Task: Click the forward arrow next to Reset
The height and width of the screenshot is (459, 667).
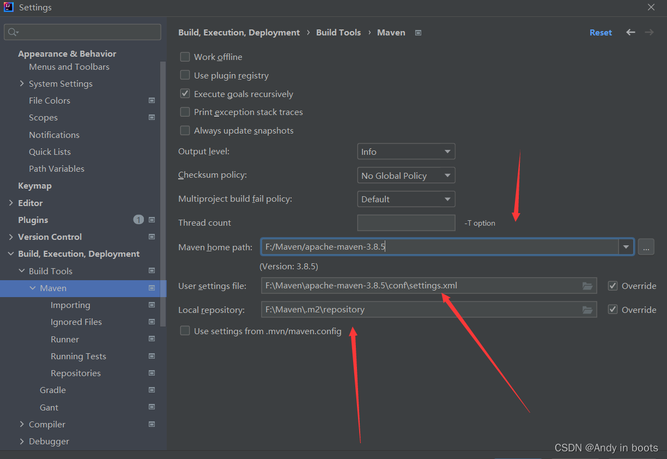Action: click(x=649, y=32)
